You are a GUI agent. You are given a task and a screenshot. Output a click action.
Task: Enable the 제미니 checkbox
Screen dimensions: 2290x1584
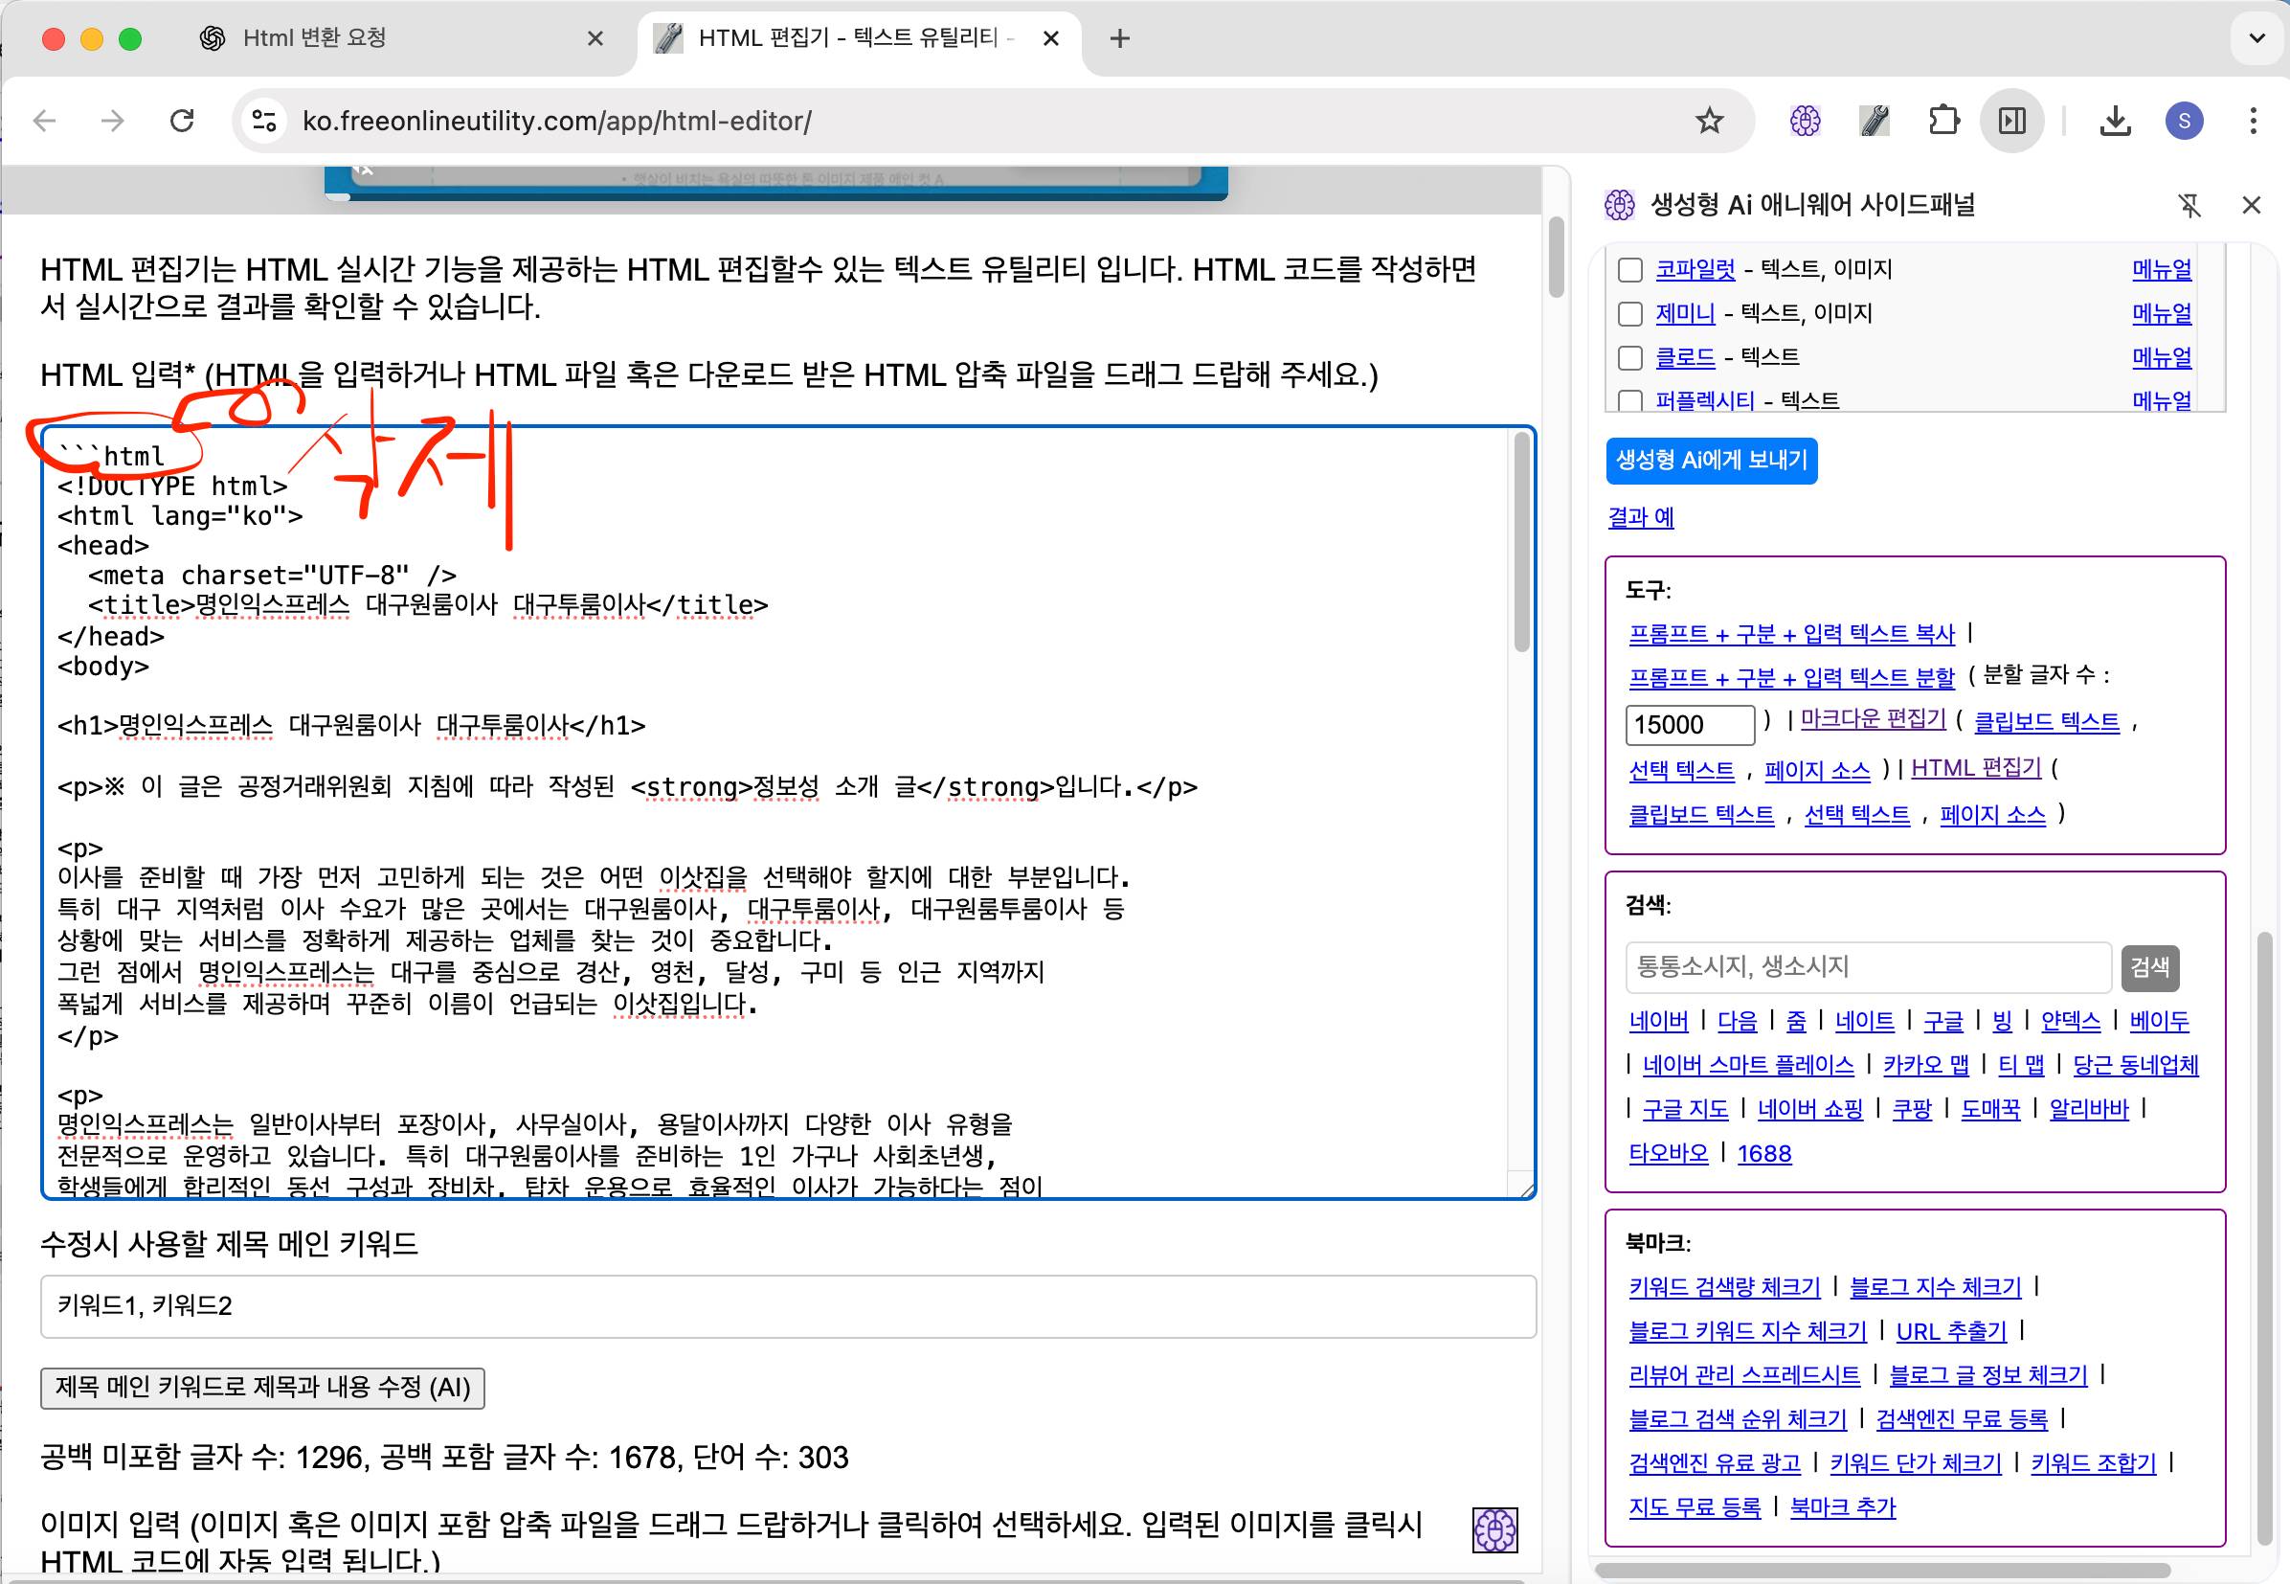[x=1630, y=313]
